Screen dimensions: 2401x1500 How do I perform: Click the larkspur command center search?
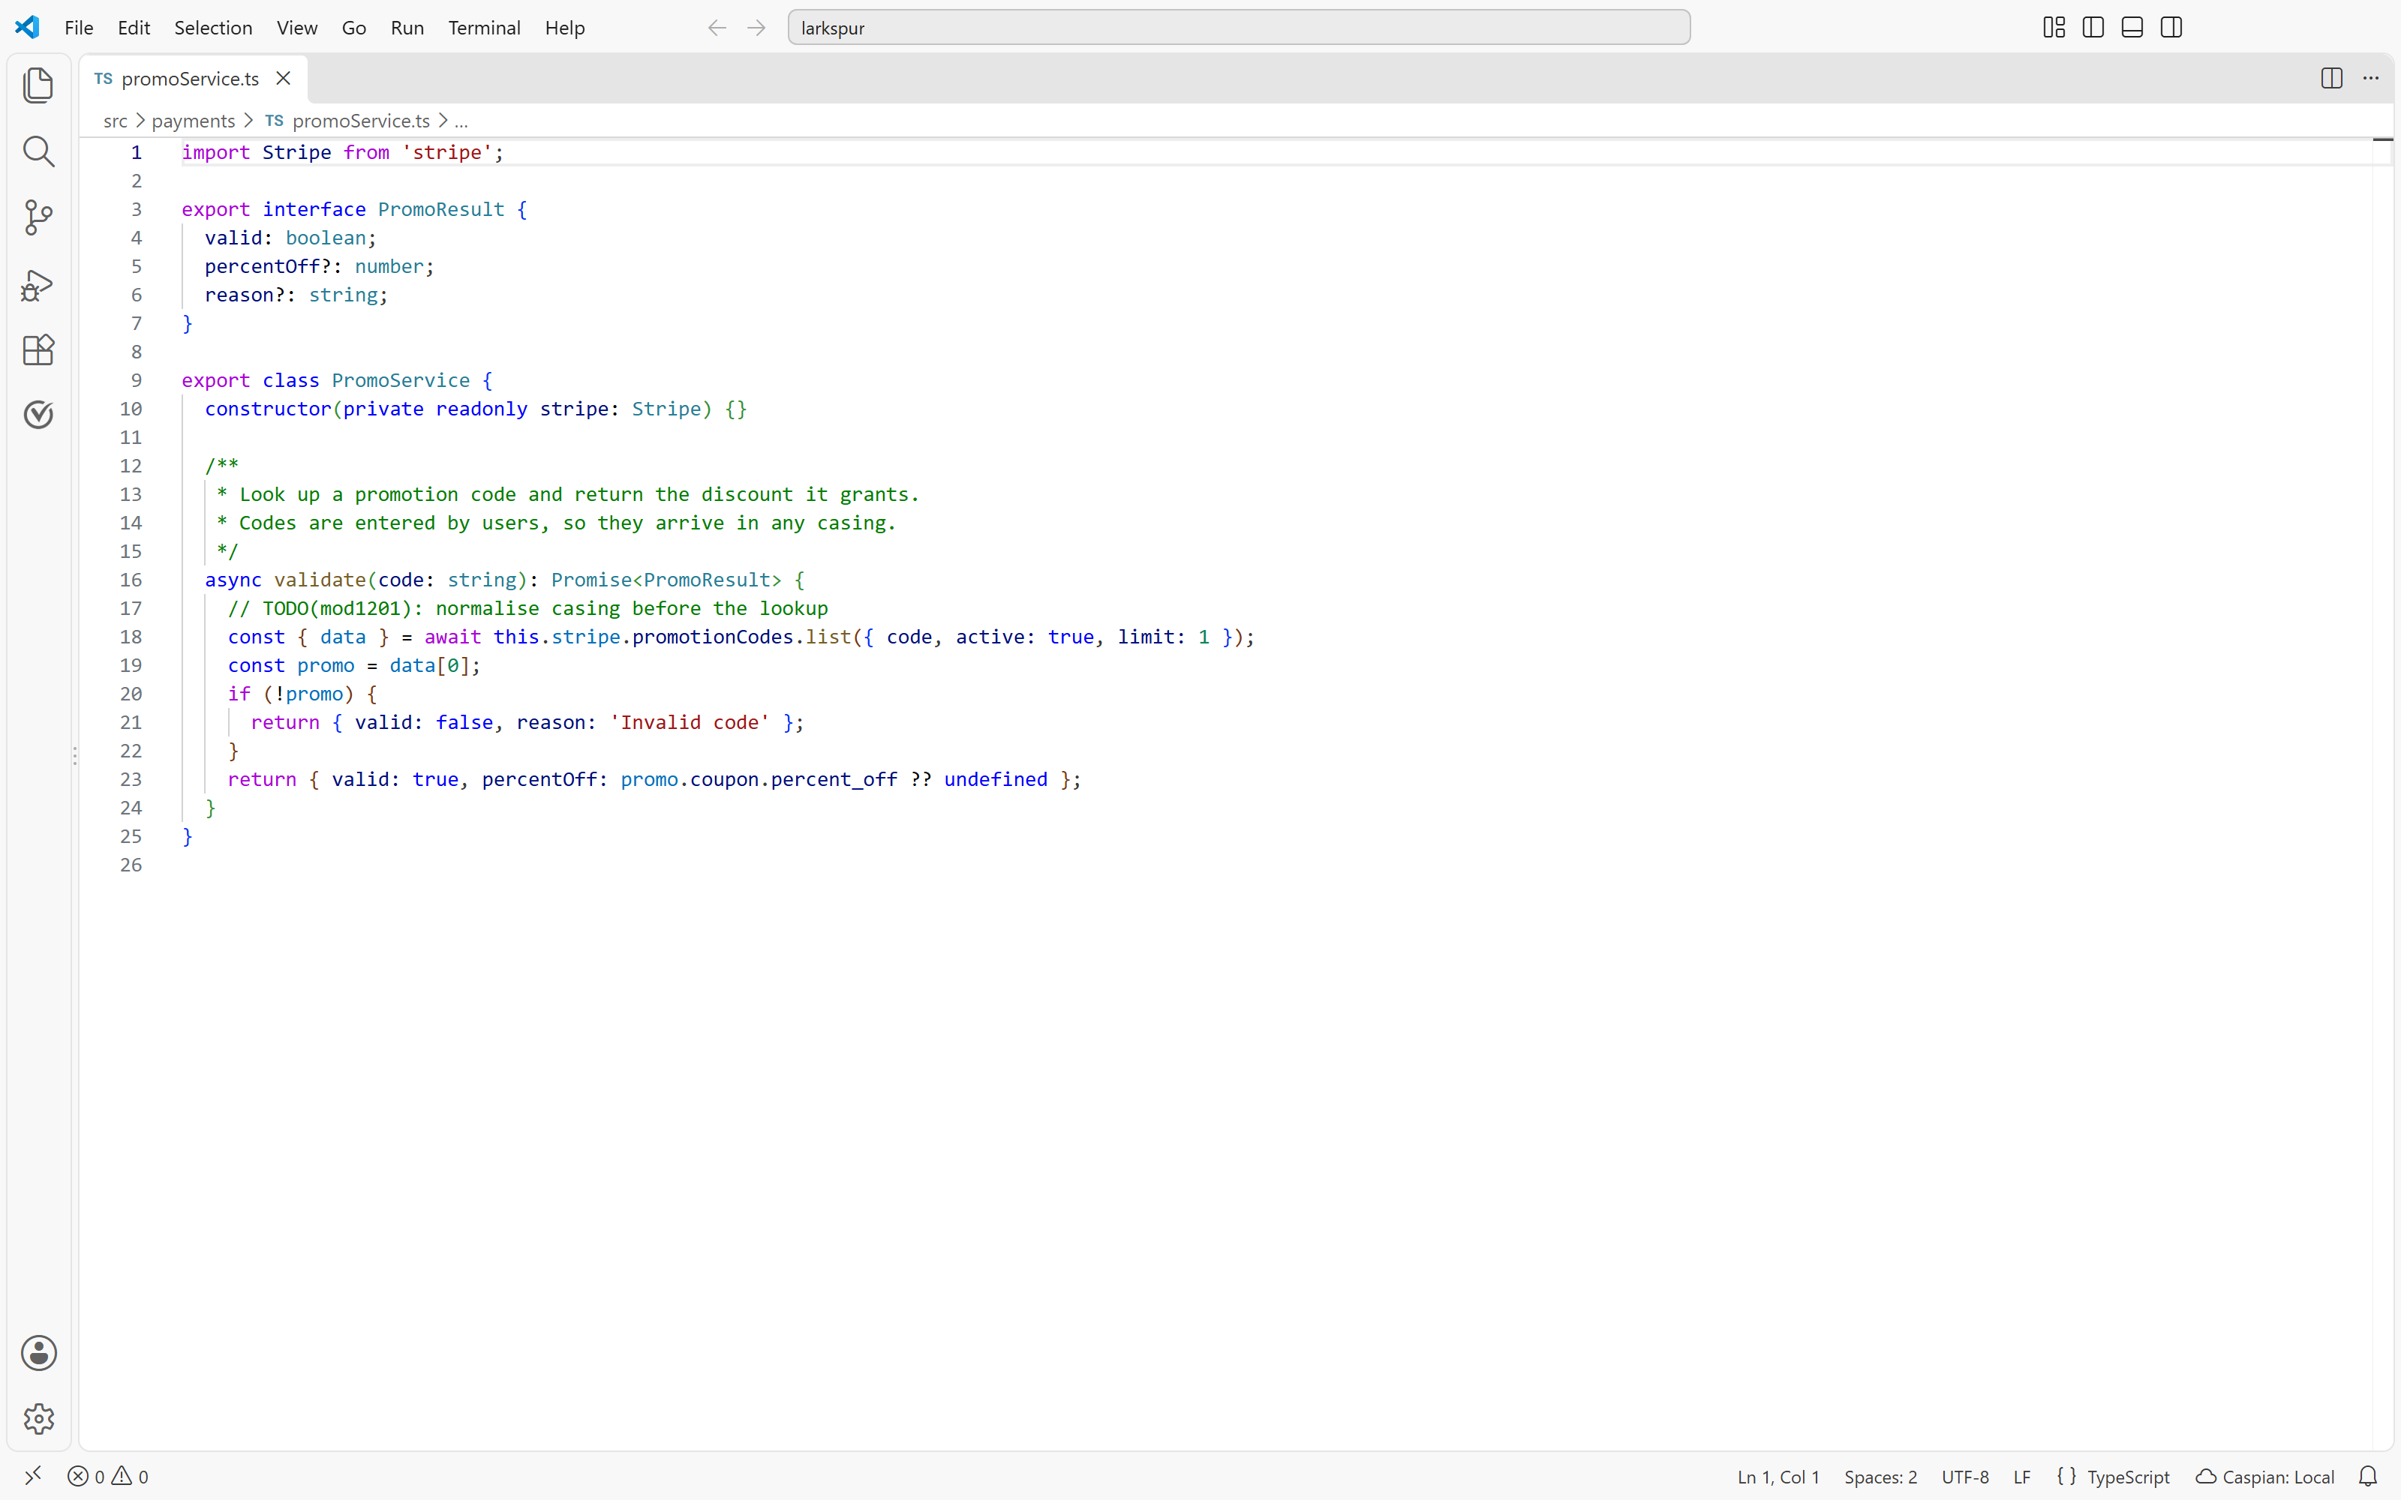(x=1238, y=28)
